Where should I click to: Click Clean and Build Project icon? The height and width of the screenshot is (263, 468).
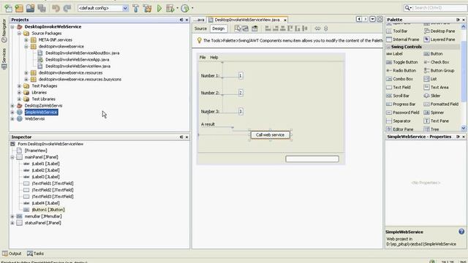click(x=147, y=8)
